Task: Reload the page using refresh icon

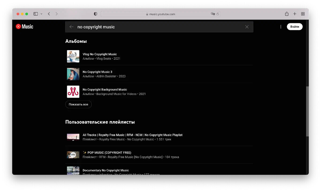Action: [218, 14]
